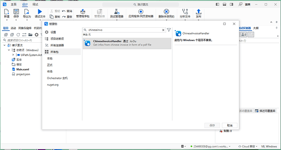Image resolution: width=281 pixels, height=150 pixels.
Task: Open the Cloud 兼容 dropdown in status bar
Action: pos(248,146)
